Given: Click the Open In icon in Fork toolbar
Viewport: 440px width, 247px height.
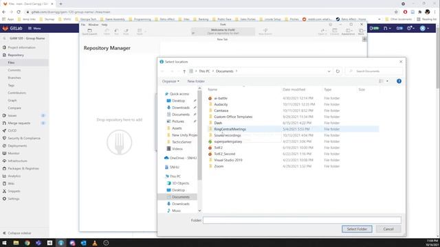Looking at the screenshot, I should point(322,32).
